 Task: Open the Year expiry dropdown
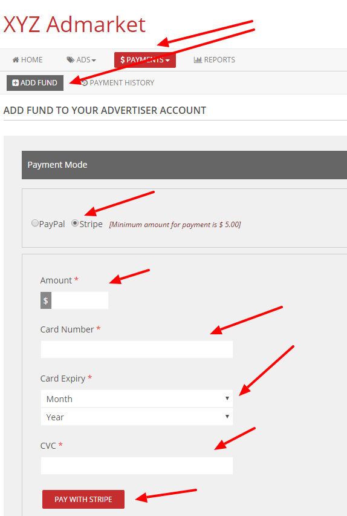pos(137,417)
